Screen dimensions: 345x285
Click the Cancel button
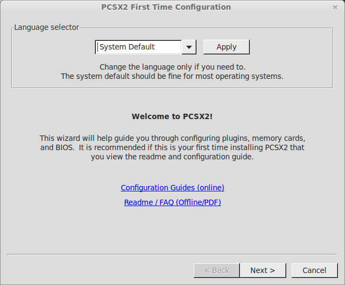tap(314, 270)
